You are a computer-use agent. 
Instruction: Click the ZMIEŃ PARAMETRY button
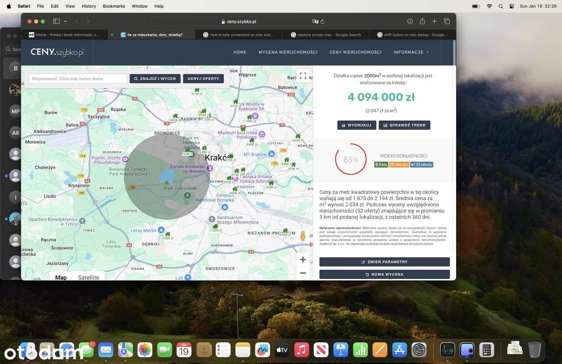(385, 262)
